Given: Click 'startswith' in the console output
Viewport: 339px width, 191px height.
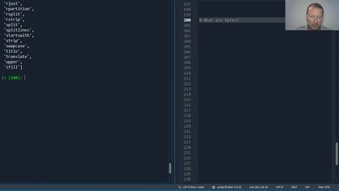Looking at the screenshot, I should (x=17, y=36).
